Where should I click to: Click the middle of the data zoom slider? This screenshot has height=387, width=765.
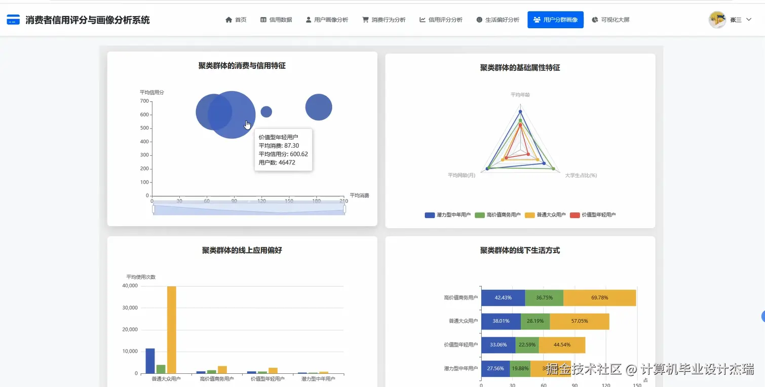pyautogui.click(x=249, y=209)
